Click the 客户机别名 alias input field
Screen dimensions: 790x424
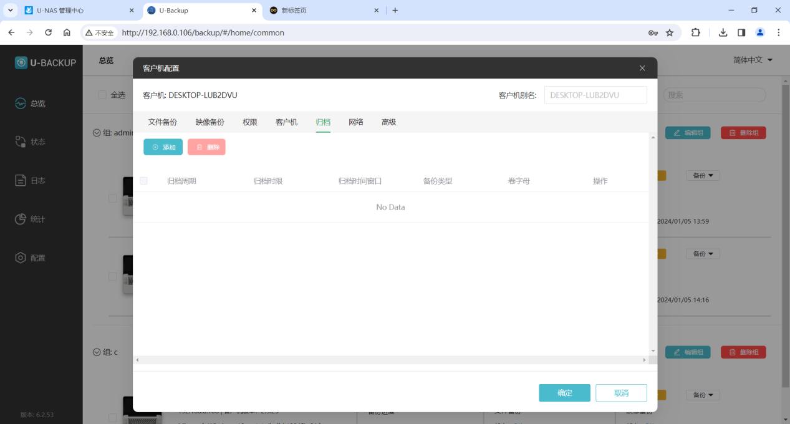click(x=595, y=95)
